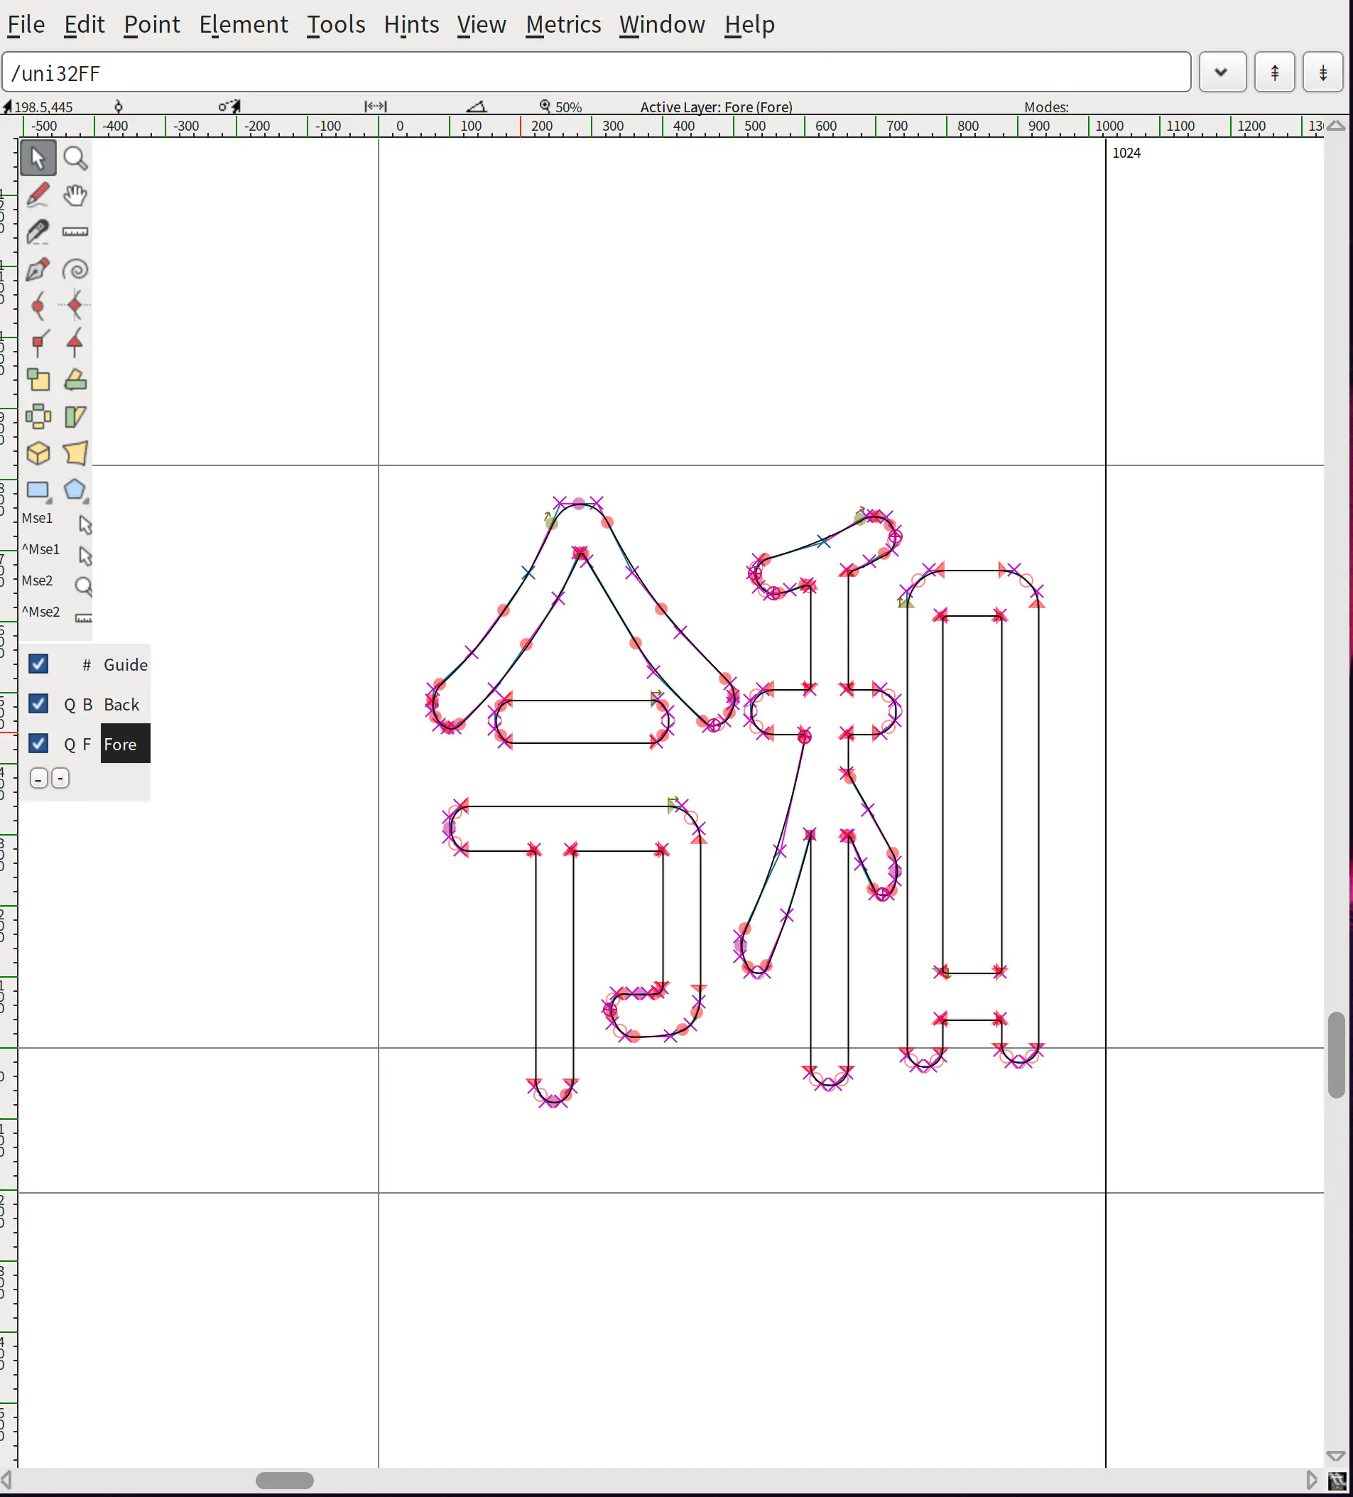1353x1497 pixels.
Task: Toggle visibility of the Back layer
Action: tap(38, 703)
